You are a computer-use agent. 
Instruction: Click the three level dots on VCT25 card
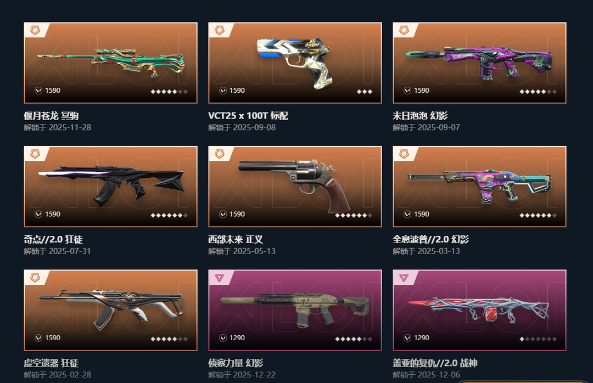pyautogui.click(x=365, y=92)
